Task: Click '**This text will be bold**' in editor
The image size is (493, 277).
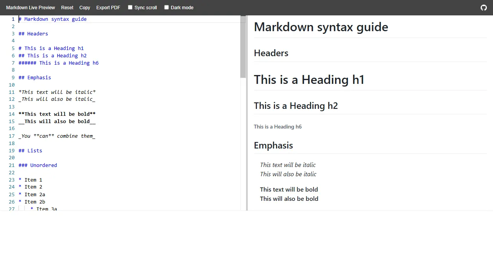Action: [x=57, y=114]
